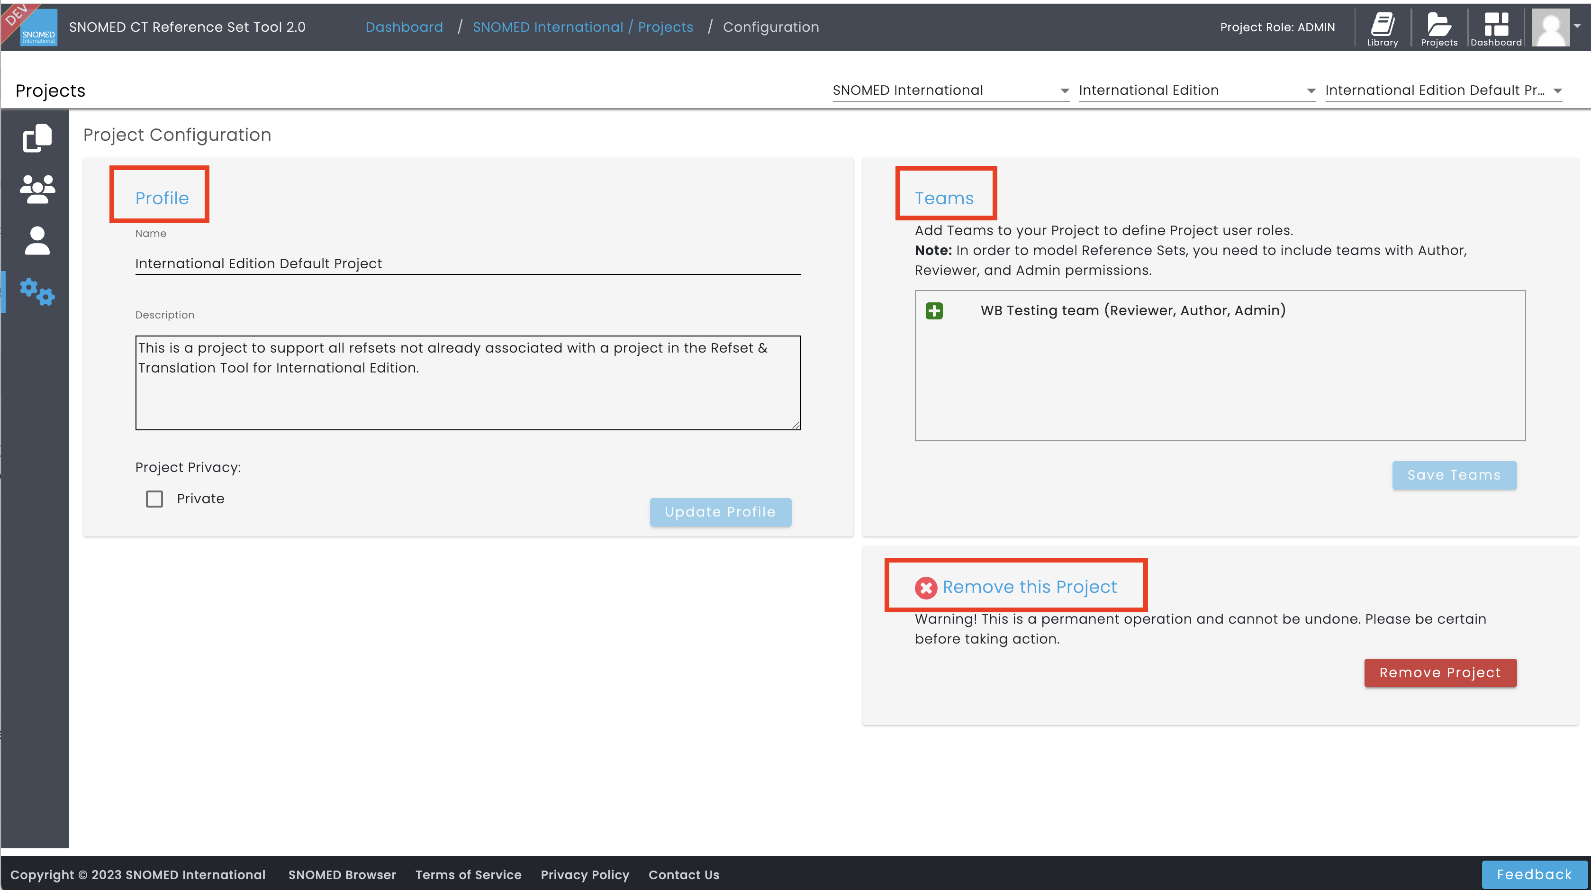Select WB Testing team row
Screen dimensions: 1591x890
(x=1133, y=311)
